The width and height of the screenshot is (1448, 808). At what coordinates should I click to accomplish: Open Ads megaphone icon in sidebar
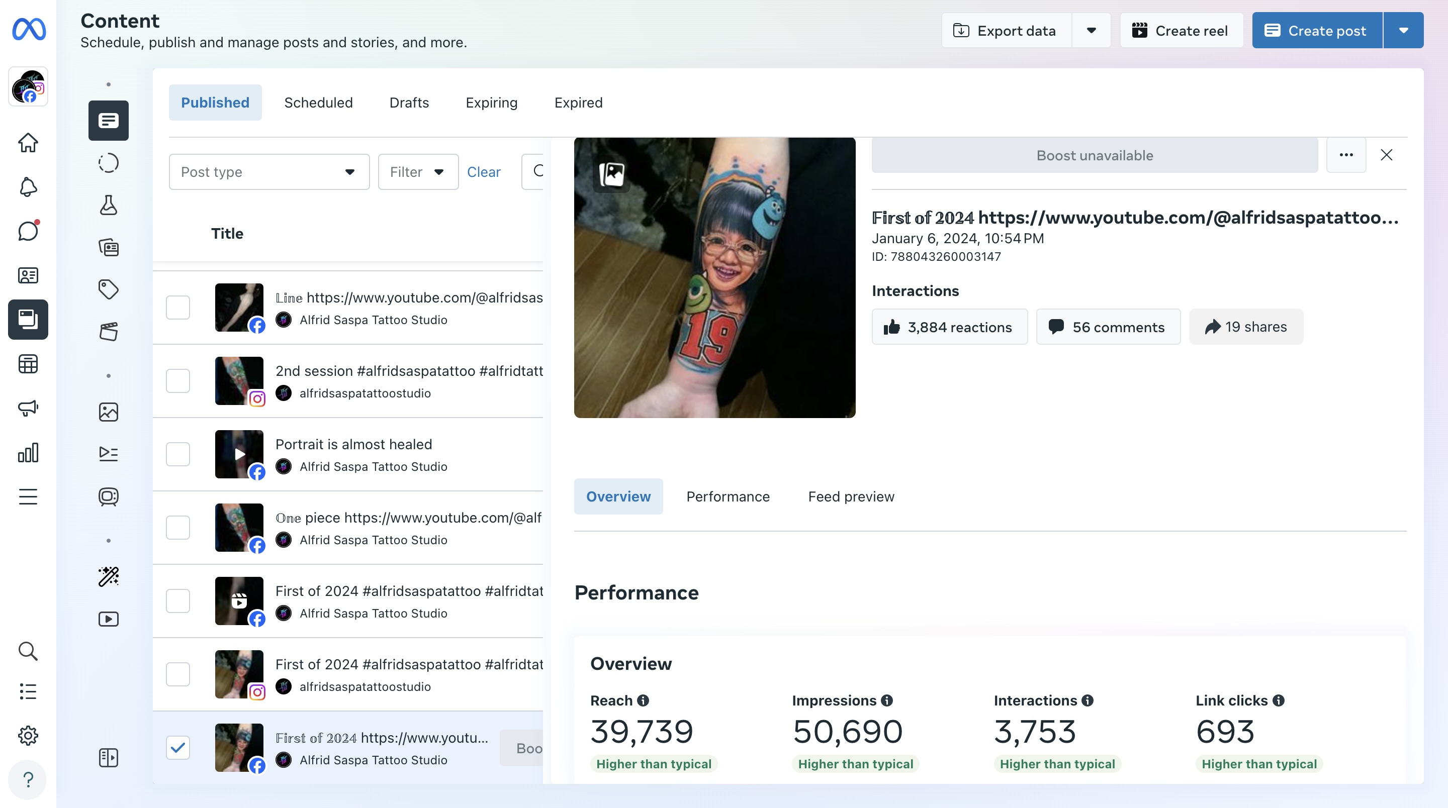[x=28, y=408]
